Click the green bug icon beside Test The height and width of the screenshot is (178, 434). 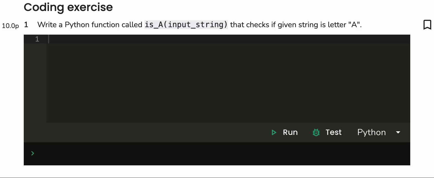[x=316, y=132]
